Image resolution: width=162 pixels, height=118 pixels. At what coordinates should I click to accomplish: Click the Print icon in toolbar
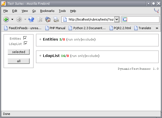(56, 19)
